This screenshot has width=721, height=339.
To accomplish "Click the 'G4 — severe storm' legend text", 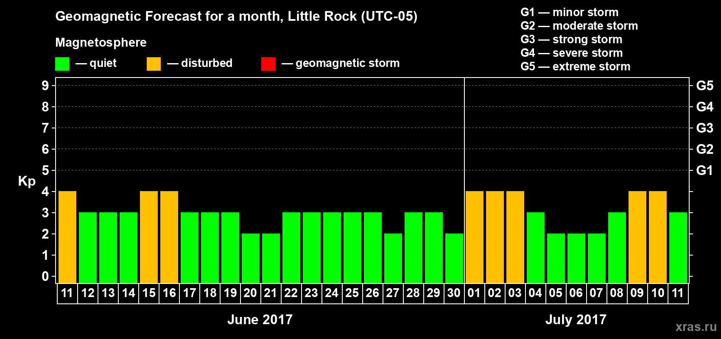I will click(572, 53).
